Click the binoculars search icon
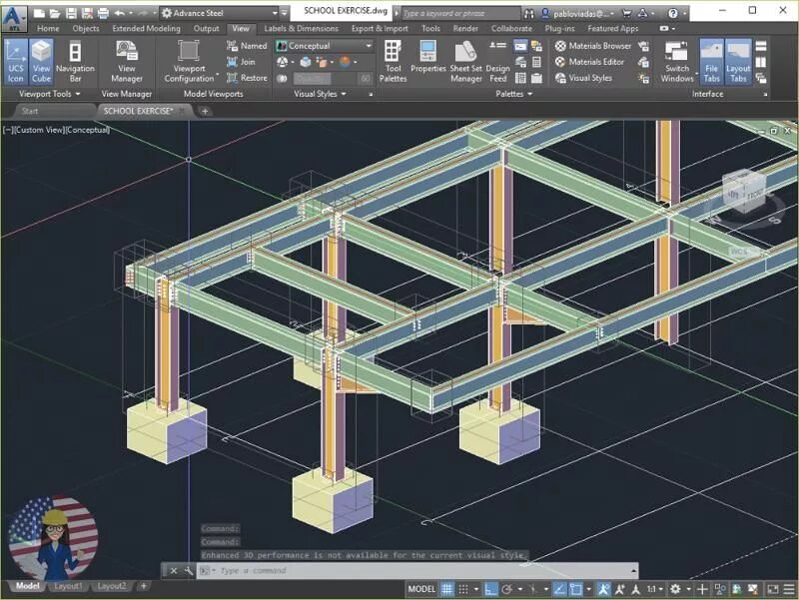799x600 pixels. (x=529, y=13)
